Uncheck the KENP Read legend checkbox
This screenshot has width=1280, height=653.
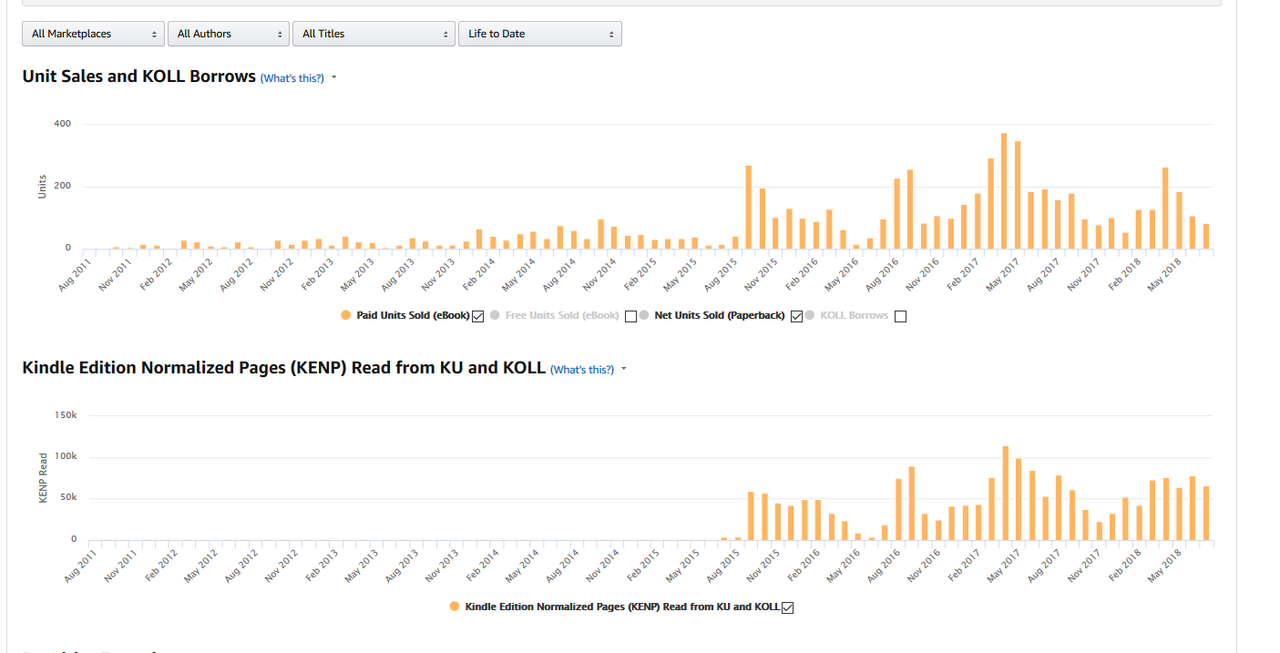point(788,608)
